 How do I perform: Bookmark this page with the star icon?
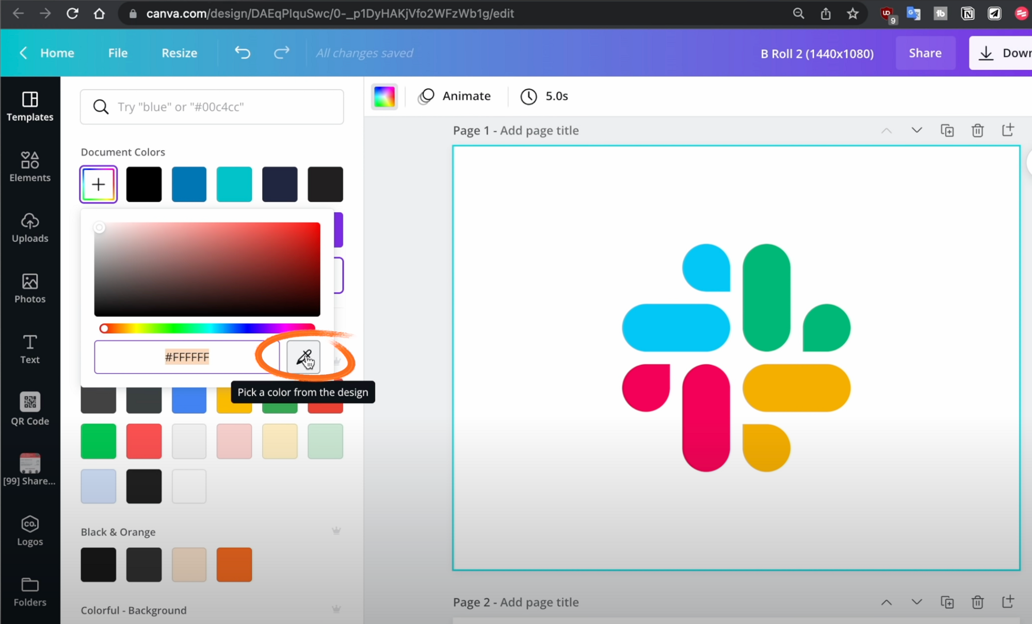852,13
